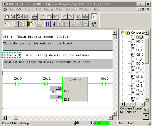The image size is (152, 126).
Task: Click the Open Online PLC toolbar icon
Action: click(x=20, y=17)
